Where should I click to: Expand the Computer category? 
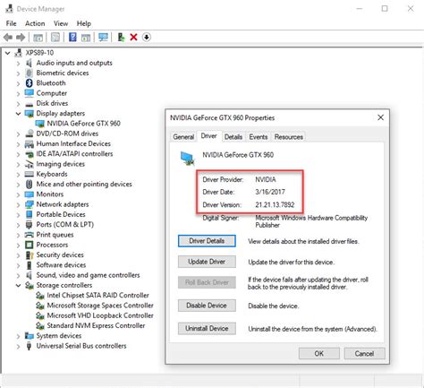coord(18,93)
